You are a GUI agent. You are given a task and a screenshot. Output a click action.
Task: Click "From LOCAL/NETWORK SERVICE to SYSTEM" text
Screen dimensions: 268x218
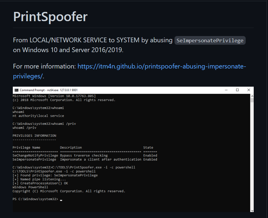click(x=76, y=40)
